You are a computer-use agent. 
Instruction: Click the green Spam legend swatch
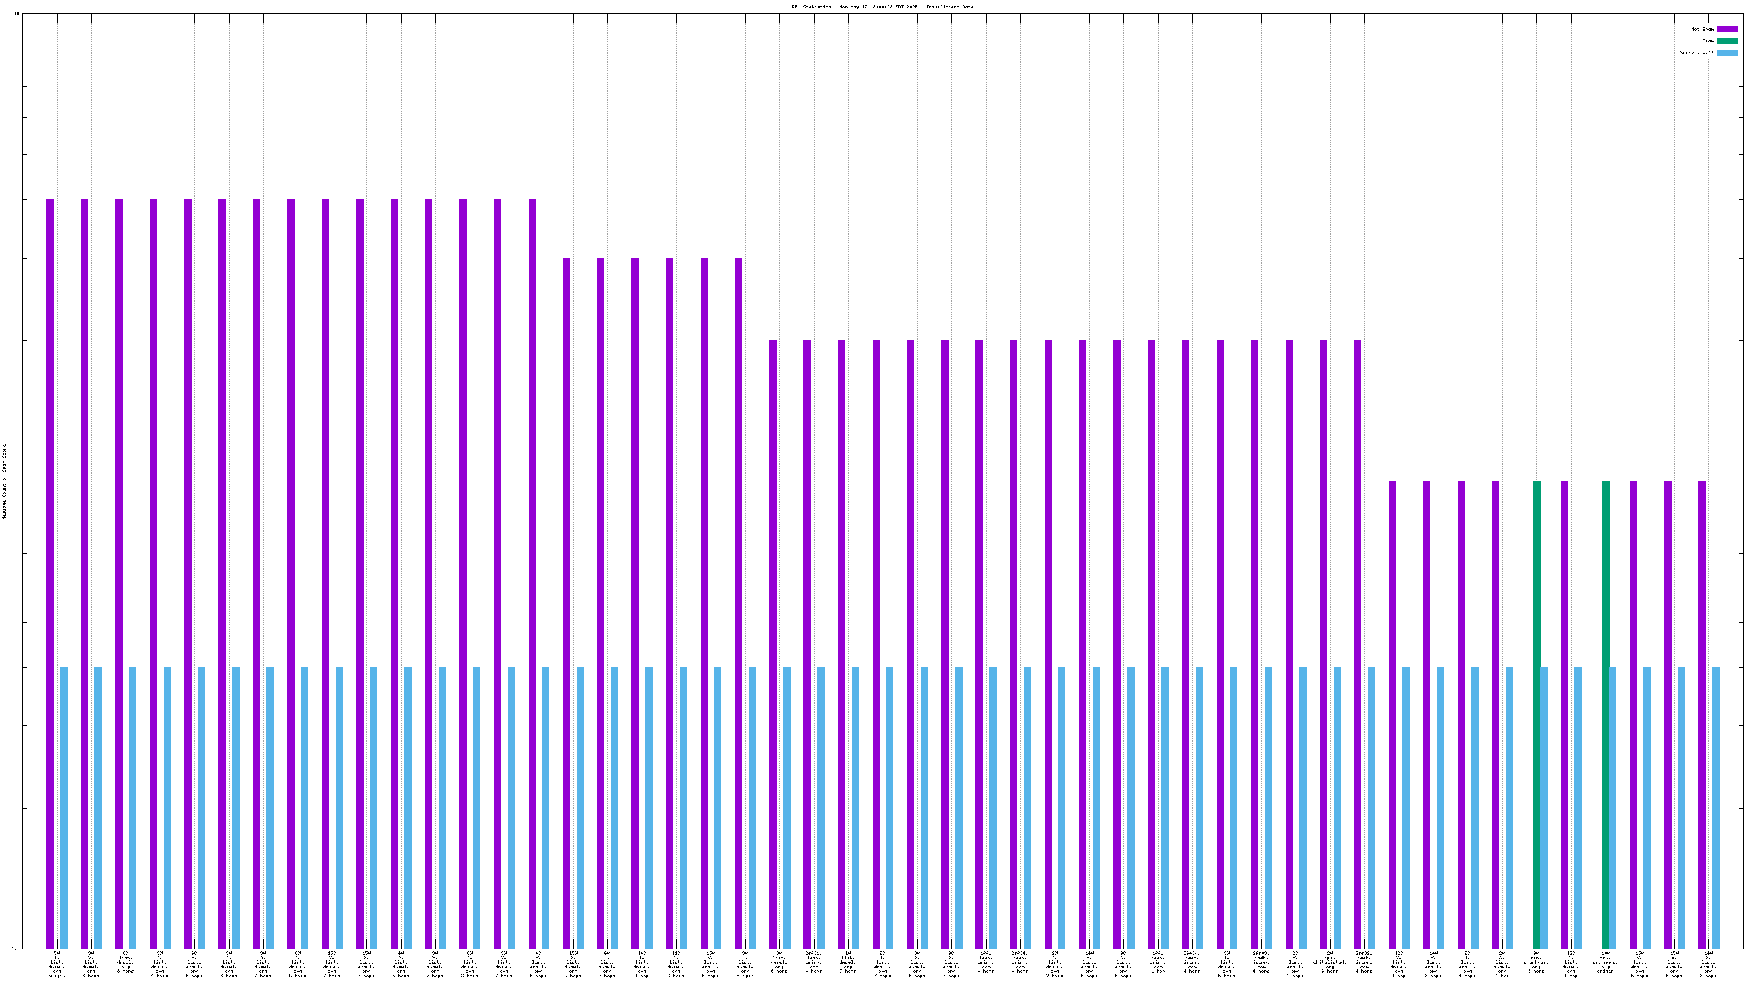(x=1727, y=41)
